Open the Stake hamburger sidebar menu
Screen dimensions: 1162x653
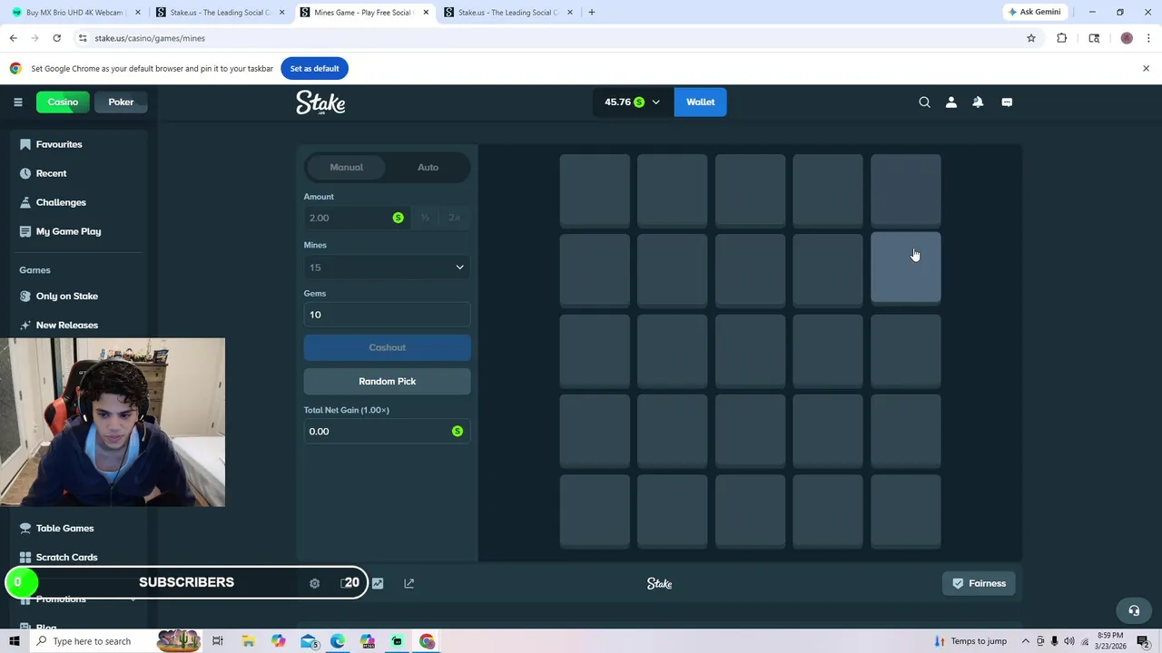[17, 102]
